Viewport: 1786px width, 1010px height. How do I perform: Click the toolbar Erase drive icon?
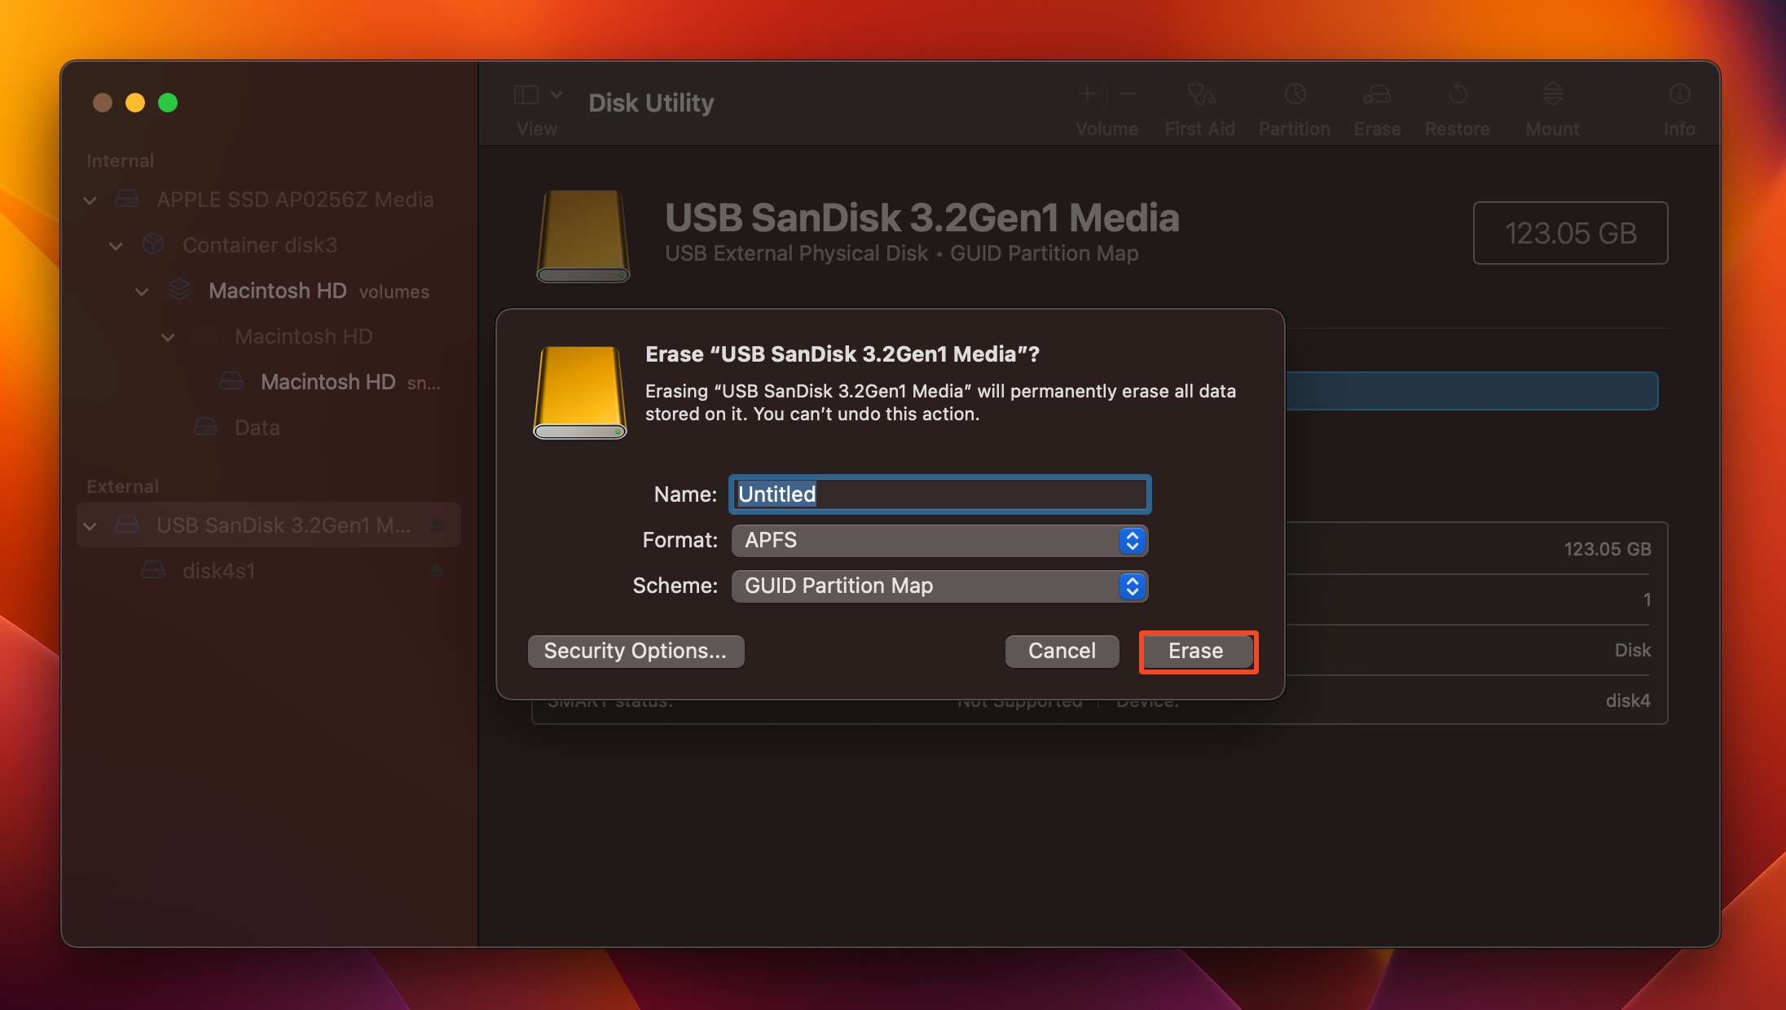[x=1377, y=94]
